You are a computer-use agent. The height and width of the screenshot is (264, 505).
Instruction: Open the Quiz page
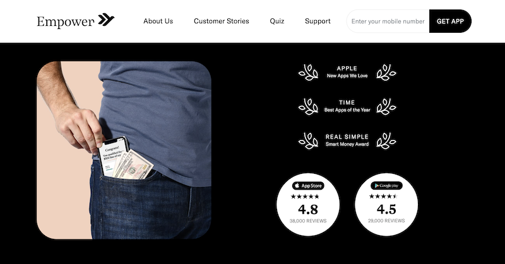[x=277, y=21]
